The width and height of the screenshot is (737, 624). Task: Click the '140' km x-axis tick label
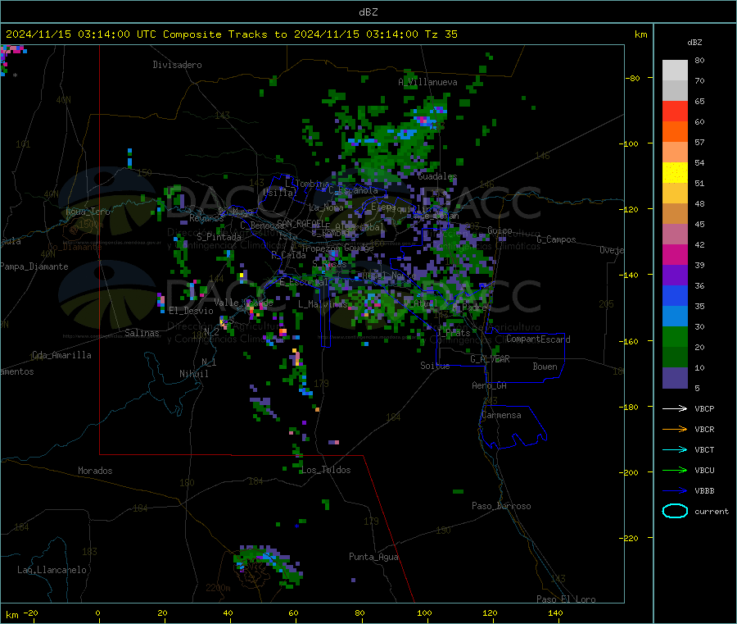click(555, 613)
